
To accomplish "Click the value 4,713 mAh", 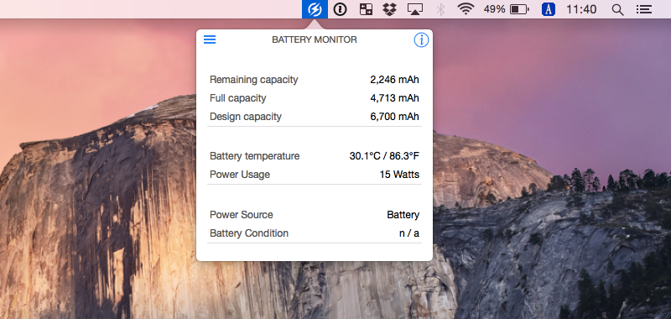I will (394, 98).
